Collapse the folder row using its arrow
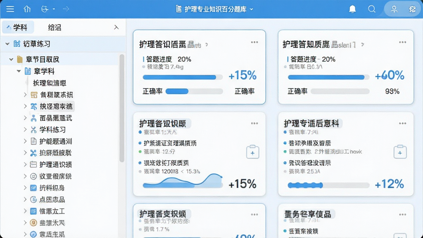The height and width of the screenshot is (238, 423). click(x=11, y=59)
